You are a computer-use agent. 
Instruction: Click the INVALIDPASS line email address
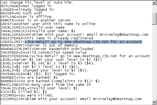point(124,35)
